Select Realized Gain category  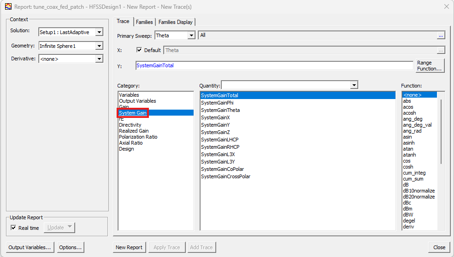[134, 131]
